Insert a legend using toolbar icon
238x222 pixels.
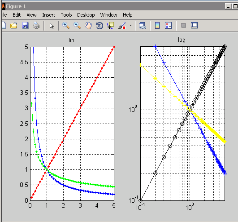[169, 26]
